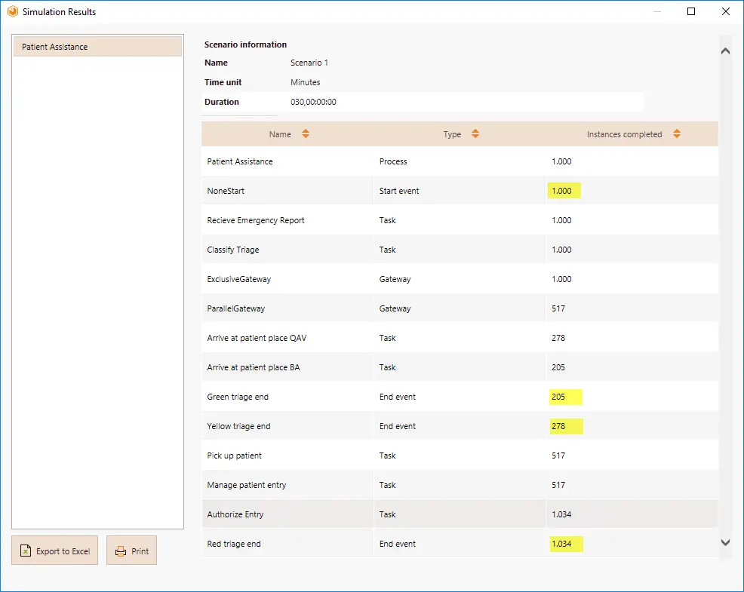Click the printer icon on Print button
This screenshot has width=744, height=592.
(x=121, y=551)
